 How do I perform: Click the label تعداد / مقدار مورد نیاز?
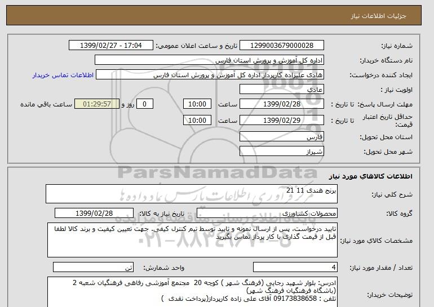[381, 268]
